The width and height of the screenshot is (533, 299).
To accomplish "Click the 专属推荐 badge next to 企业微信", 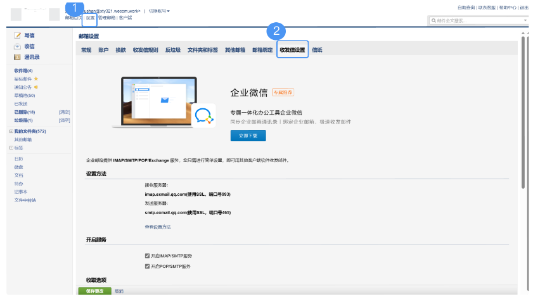I will click(283, 92).
